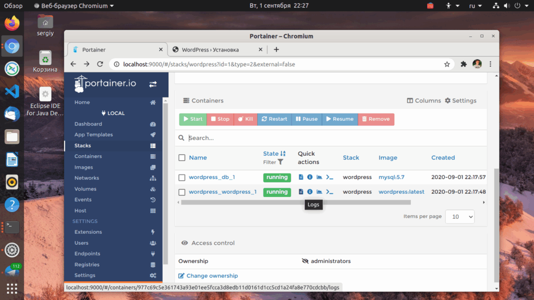Go forward in browser history
This screenshot has width=534, height=300.
87,64
